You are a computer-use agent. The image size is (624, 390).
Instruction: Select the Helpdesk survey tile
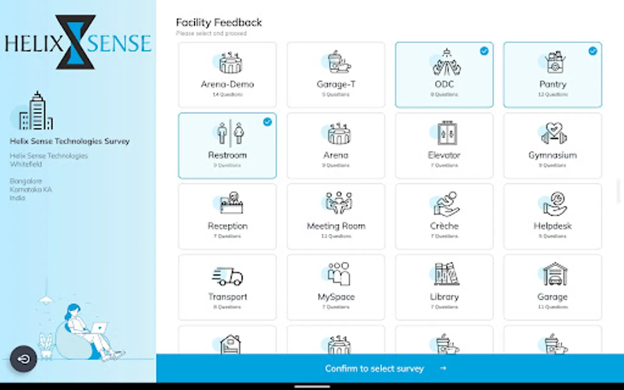coord(552,216)
